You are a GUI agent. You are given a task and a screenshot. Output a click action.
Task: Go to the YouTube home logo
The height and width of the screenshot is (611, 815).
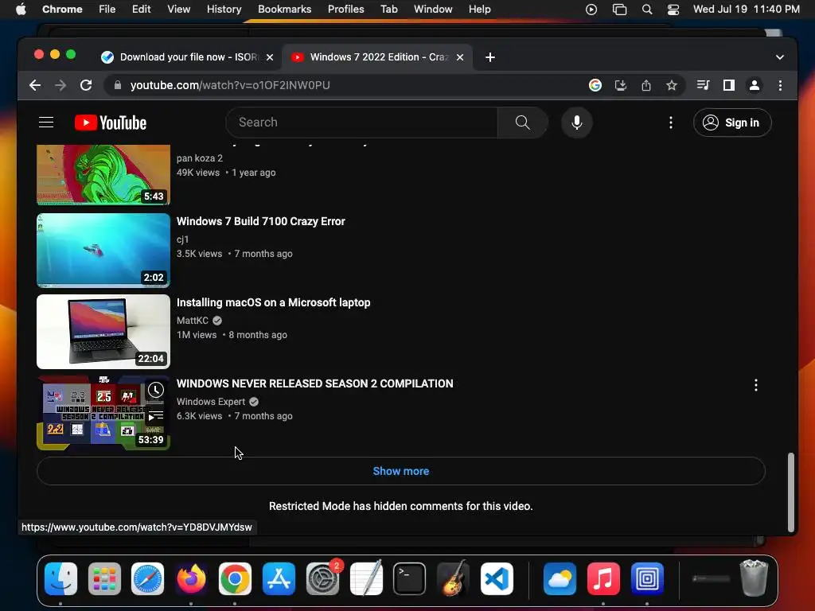[111, 123]
